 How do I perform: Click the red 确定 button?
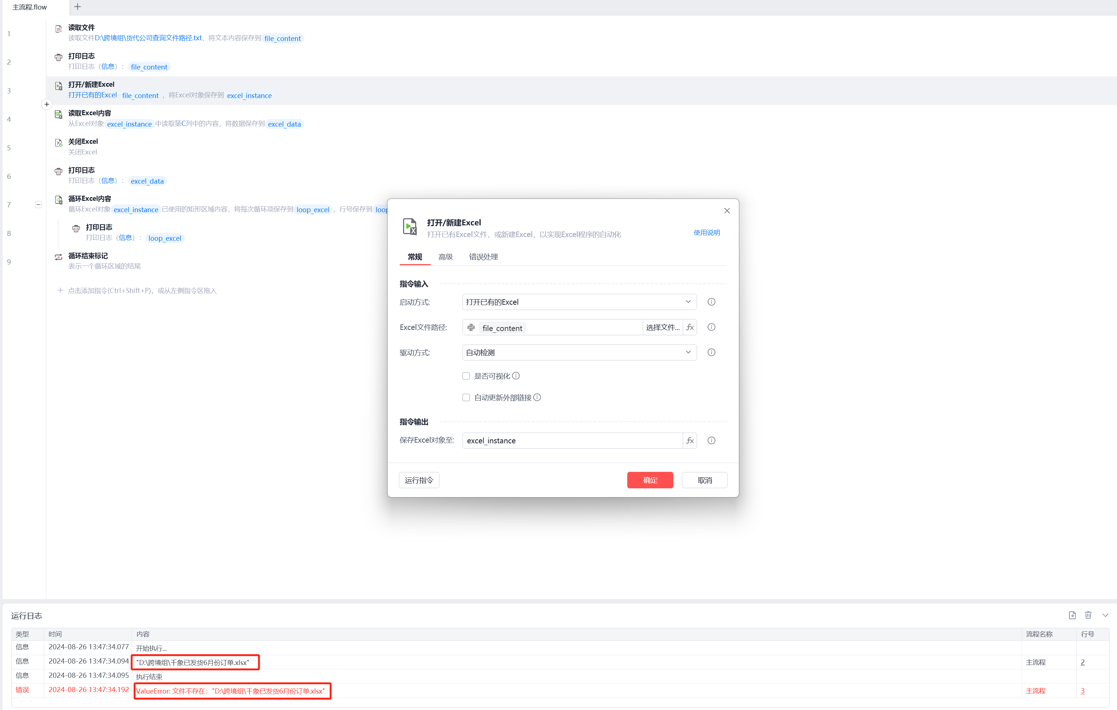(650, 480)
